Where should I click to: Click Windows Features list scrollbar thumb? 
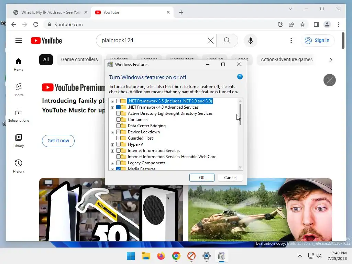[x=240, y=114]
